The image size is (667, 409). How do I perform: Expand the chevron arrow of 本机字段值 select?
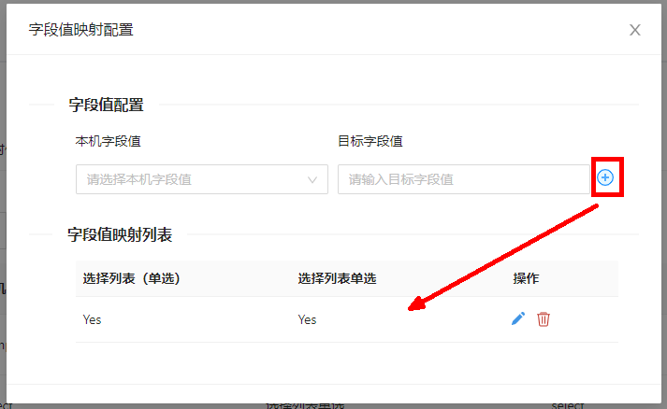click(x=312, y=179)
